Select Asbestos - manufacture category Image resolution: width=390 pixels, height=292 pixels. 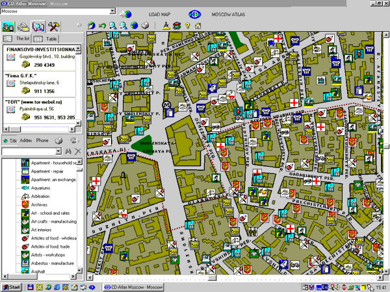point(53,263)
